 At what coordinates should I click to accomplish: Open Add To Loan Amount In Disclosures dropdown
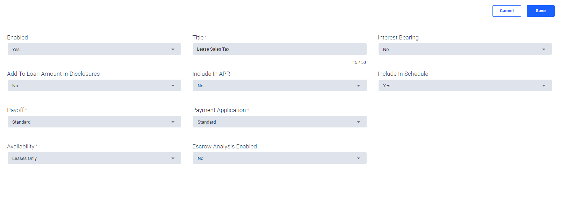[x=94, y=86]
